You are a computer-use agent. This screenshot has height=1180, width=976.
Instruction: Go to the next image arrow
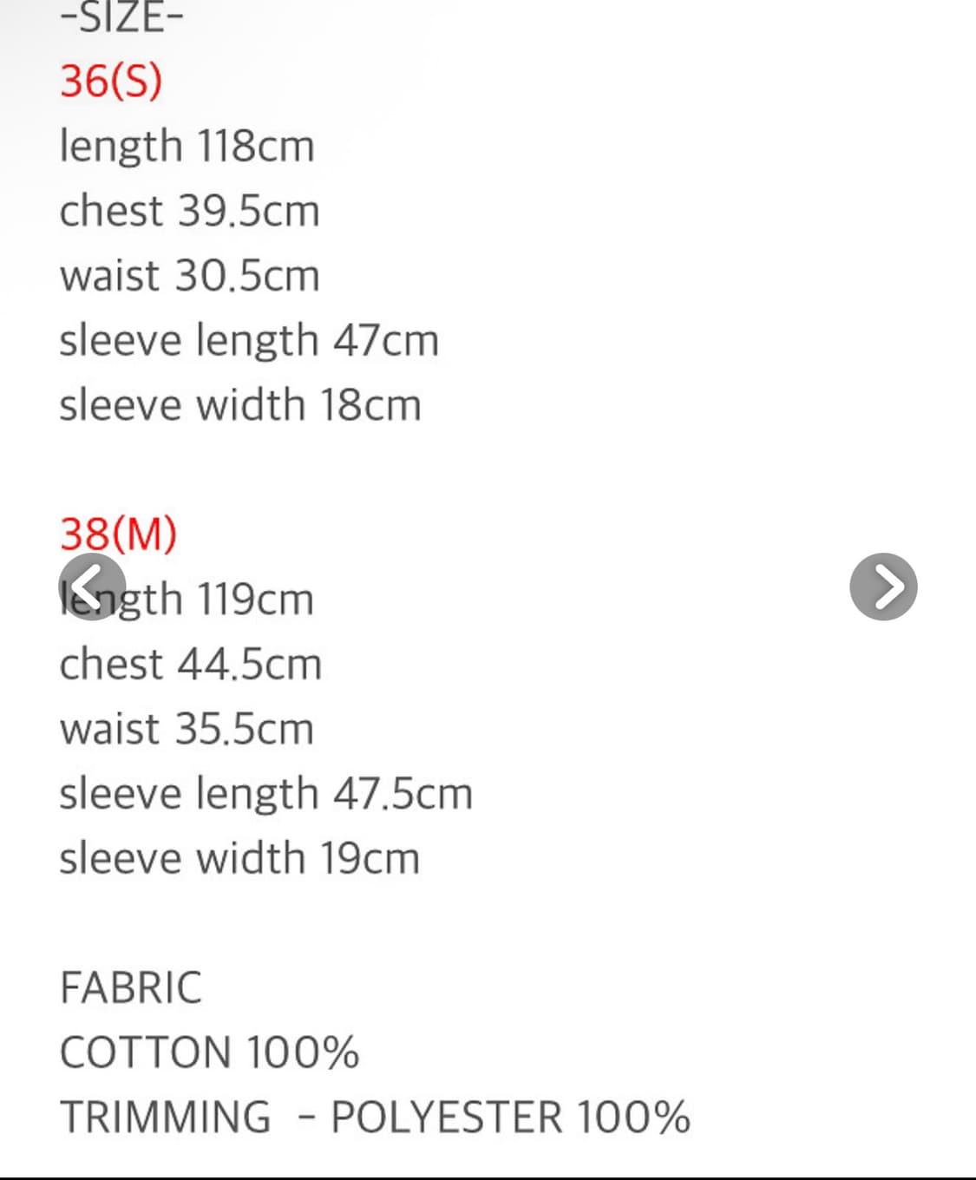pyautogui.click(x=883, y=587)
